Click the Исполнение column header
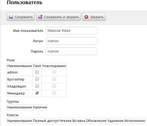Image resolution: width=147 pixels, height=126 pixels. tap(135, 121)
